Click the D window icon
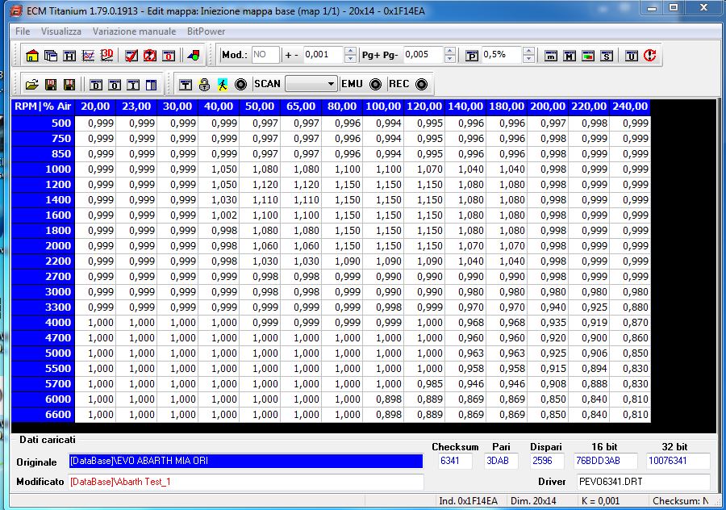This screenshot has height=510, width=726. point(96,85)
